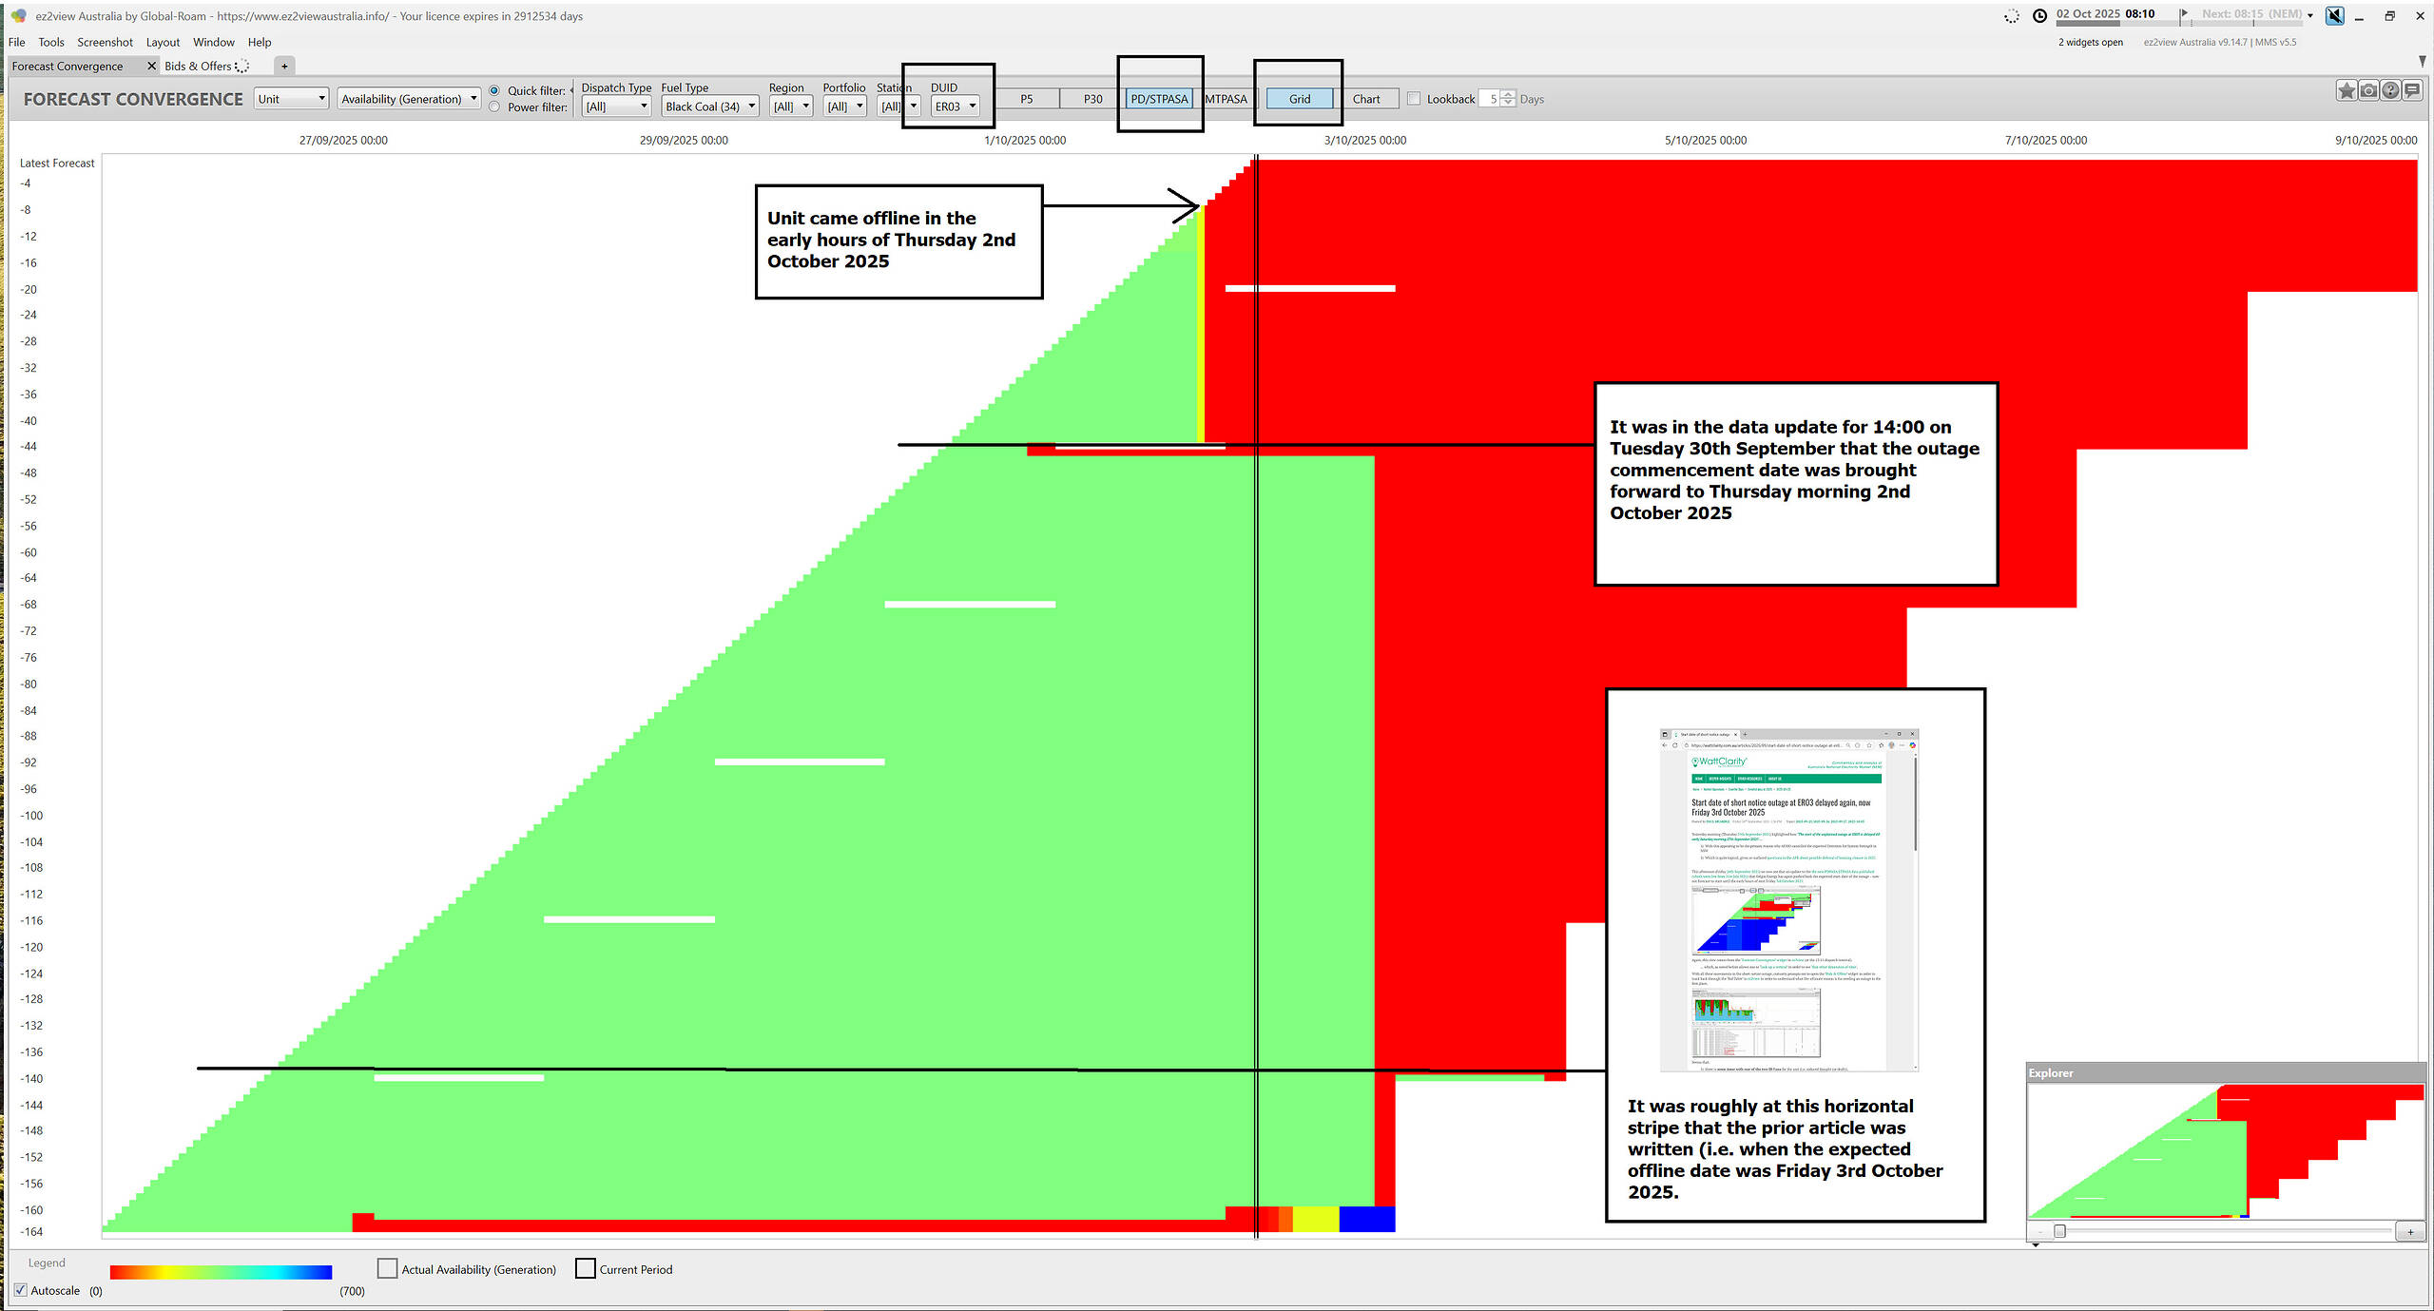Viewport: 2434px width, 1311px height.
Task: Switch to Chart view button
Action: pyautogui.click(x=1365, y=99)
